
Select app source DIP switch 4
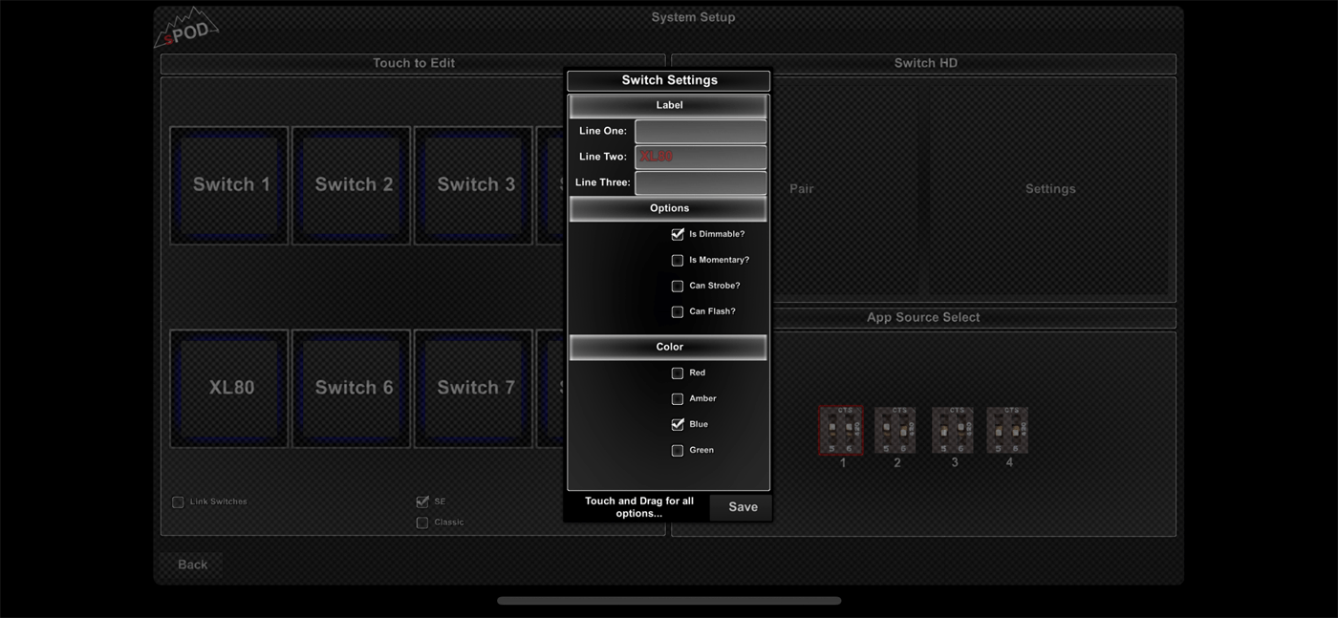tap(1007, 430)
